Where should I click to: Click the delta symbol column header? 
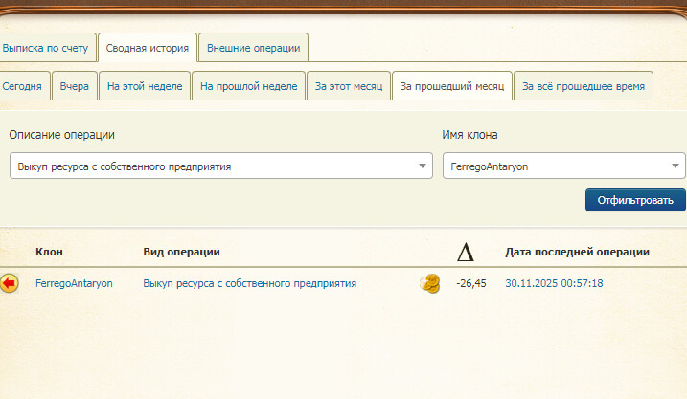(466, 253)
